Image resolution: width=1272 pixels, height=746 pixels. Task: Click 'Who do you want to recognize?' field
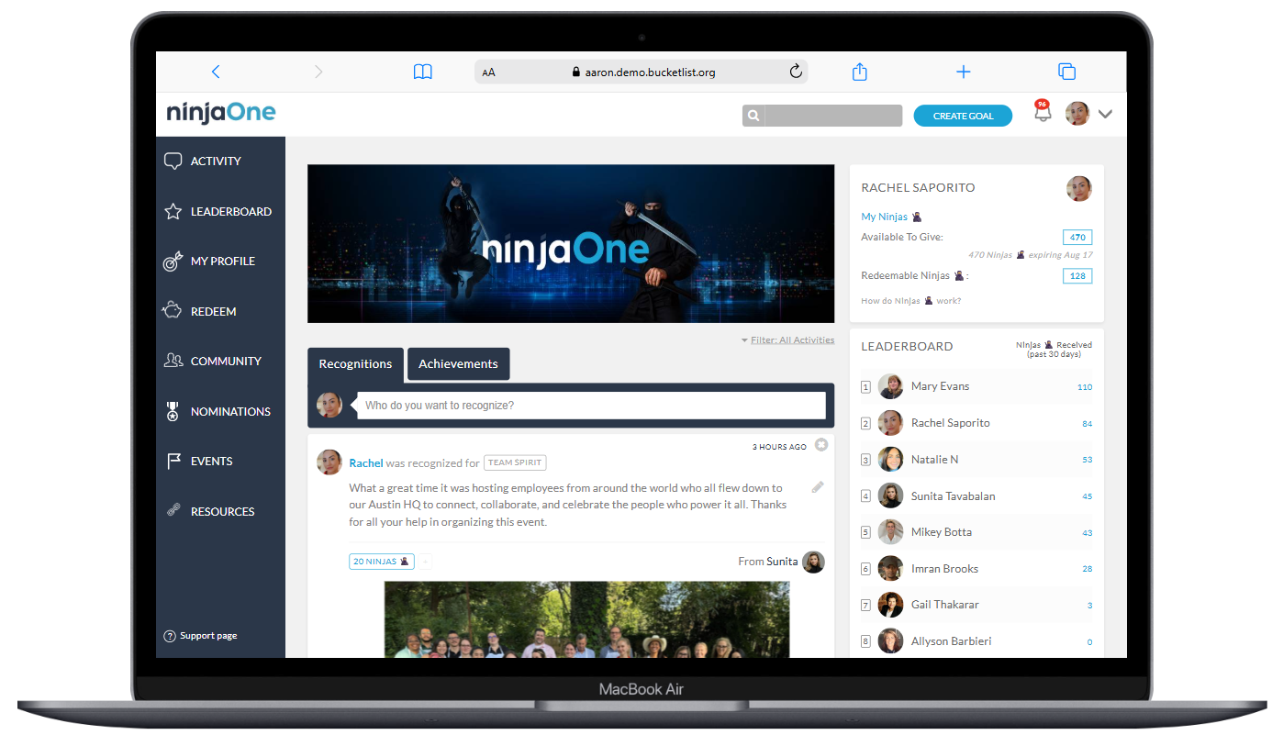tap(591, 406)
